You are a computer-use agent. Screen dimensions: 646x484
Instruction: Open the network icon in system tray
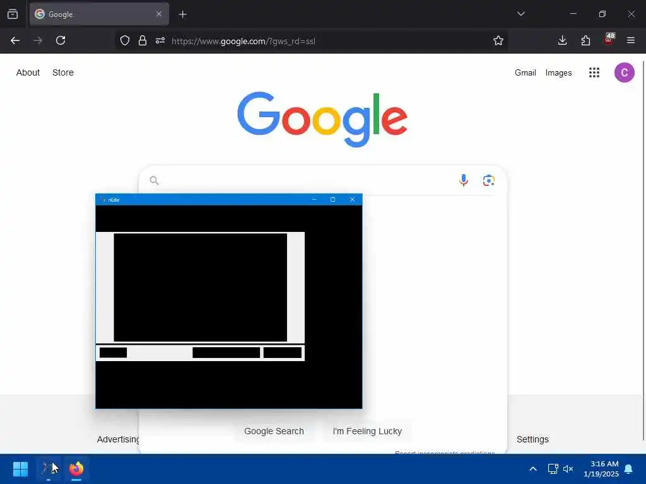553,469
